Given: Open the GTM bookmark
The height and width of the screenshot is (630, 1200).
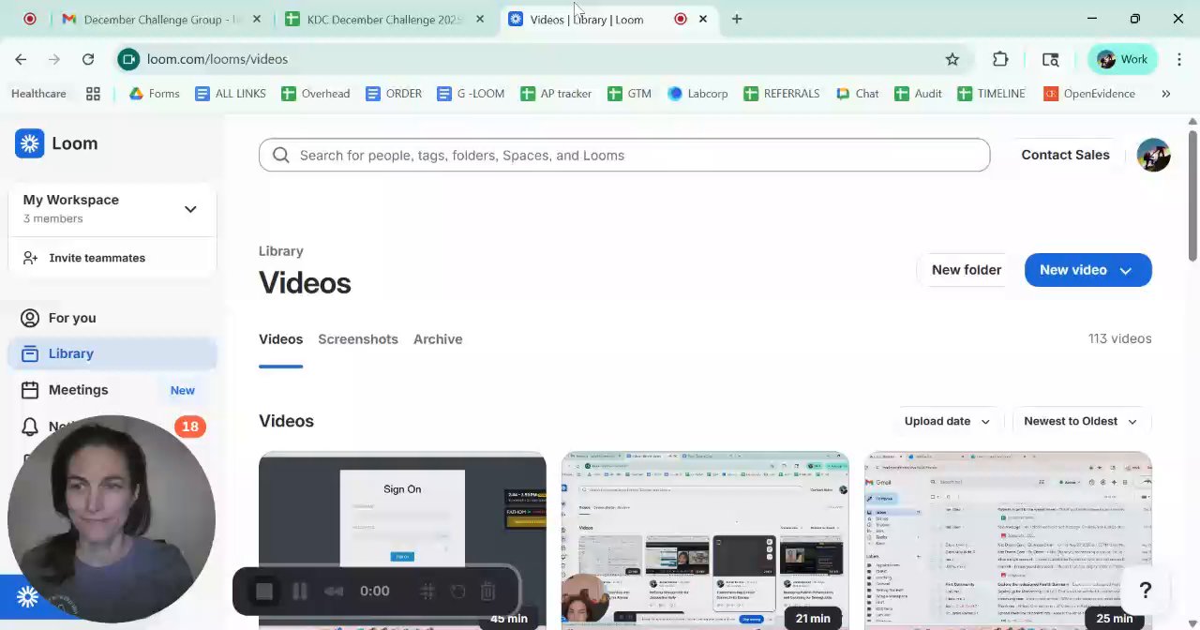Looking at the screenshot, I should pyautogui.click(x=629, y=94).
